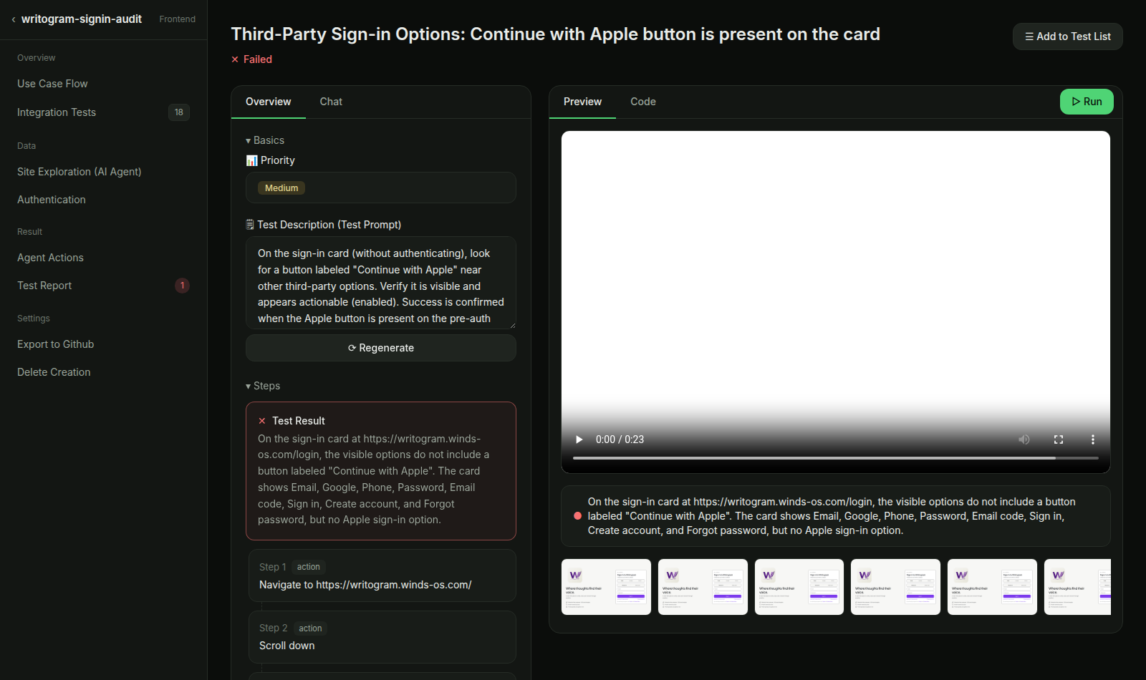Image resolution: width=1146 pixels, height=680 pixels.
Task: Regenerate the test description
Action: pyautogui.click(x=381, y=348)
